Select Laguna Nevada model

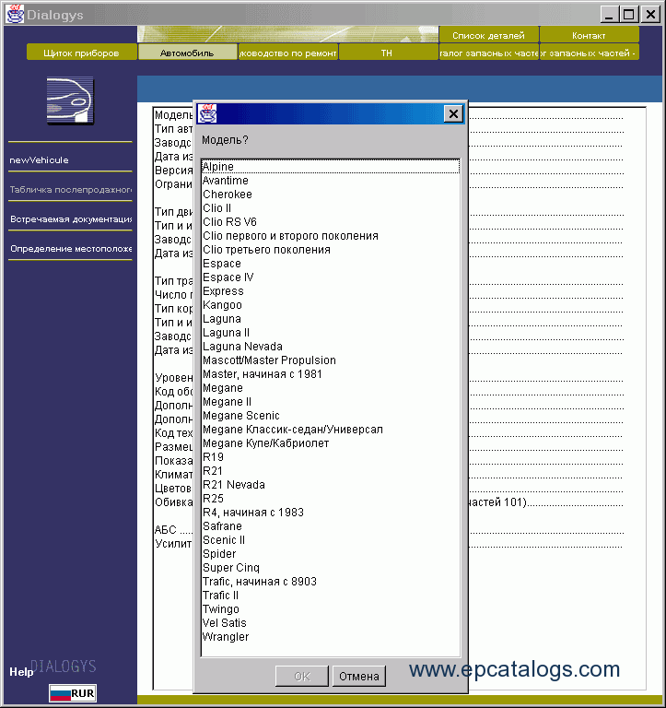pyautogui.click(x=331, y=347)
